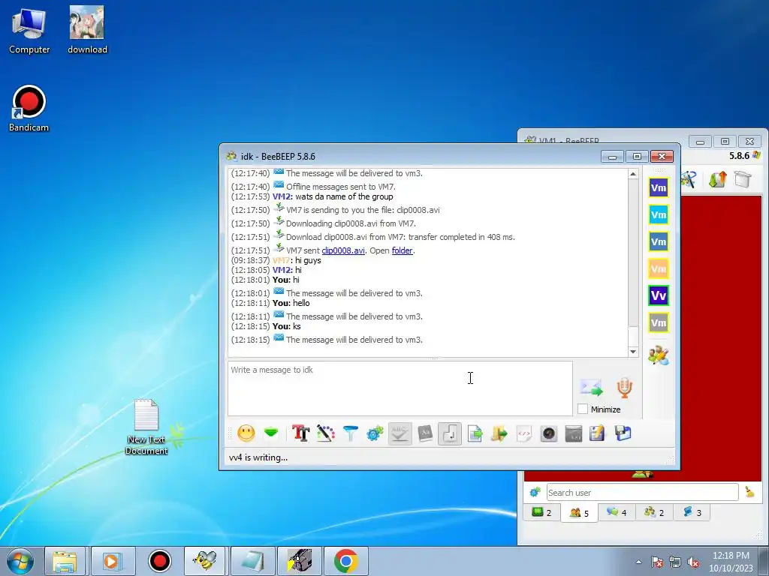The height and width of the screenshot is (576, 769).
Task: Open the 'folder' link in chat
Action: pos(402,250)
